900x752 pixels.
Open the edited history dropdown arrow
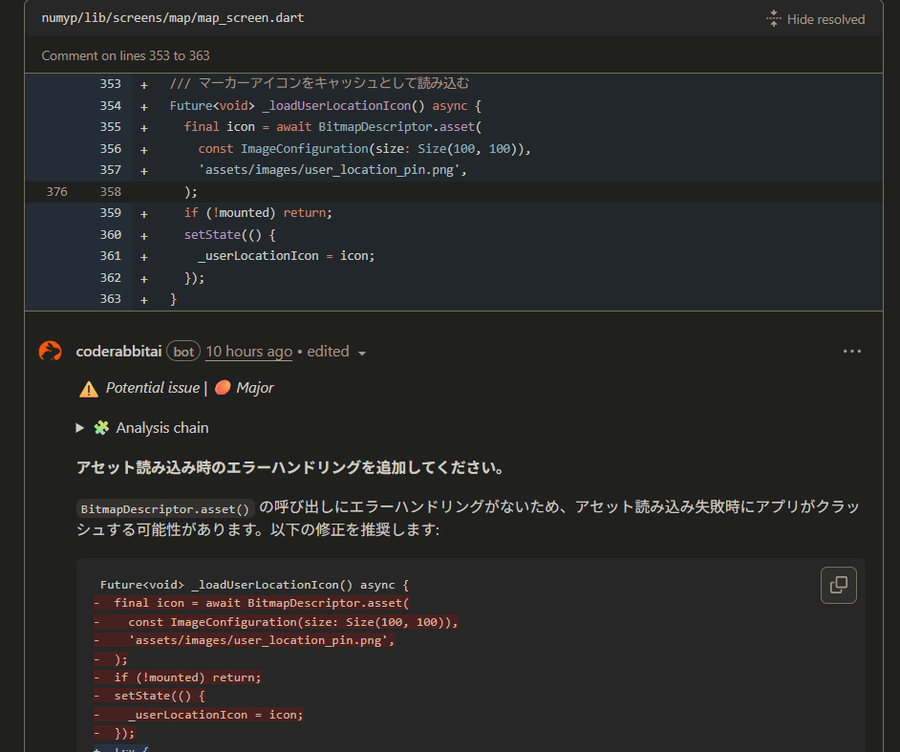pos(362,354)
